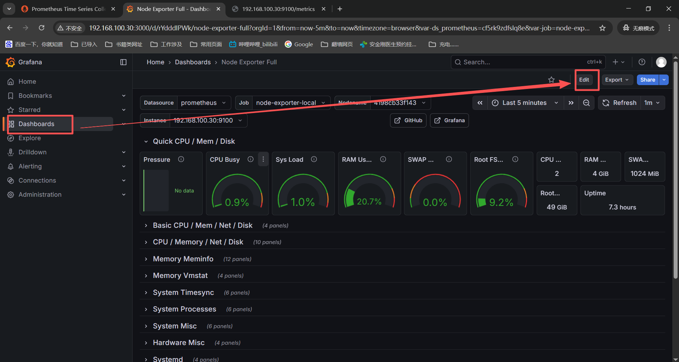
Task: Click the Edit dashboard button
Action: click(x=584, y=80)
